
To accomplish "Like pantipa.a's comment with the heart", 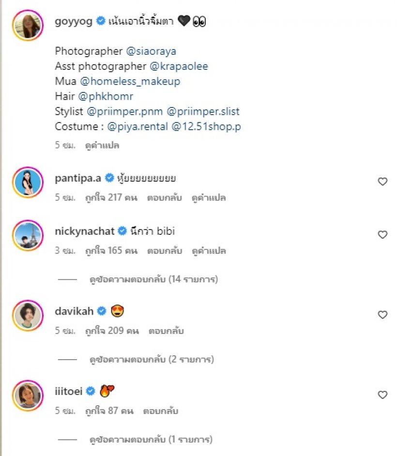I will point(382,182).
